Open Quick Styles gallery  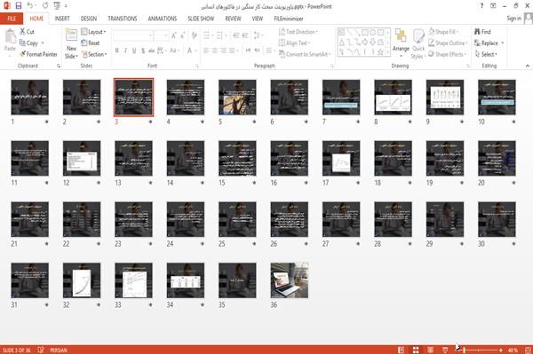(418, 44)
